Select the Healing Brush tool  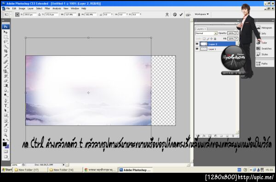[x=6, y=62]
